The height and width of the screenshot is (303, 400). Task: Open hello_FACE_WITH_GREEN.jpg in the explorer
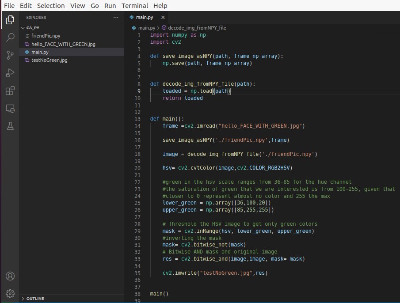(x=72, y=44)
